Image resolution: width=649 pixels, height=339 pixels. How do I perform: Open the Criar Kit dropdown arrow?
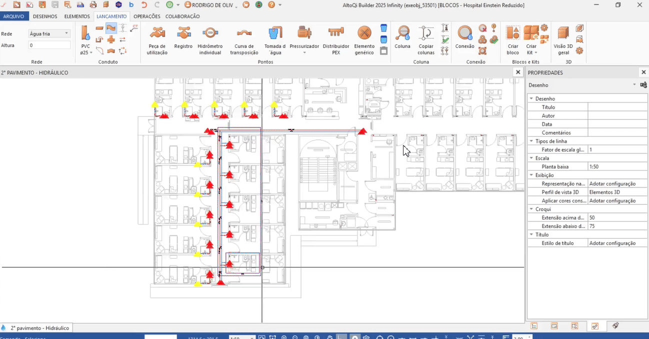(535, 52)
